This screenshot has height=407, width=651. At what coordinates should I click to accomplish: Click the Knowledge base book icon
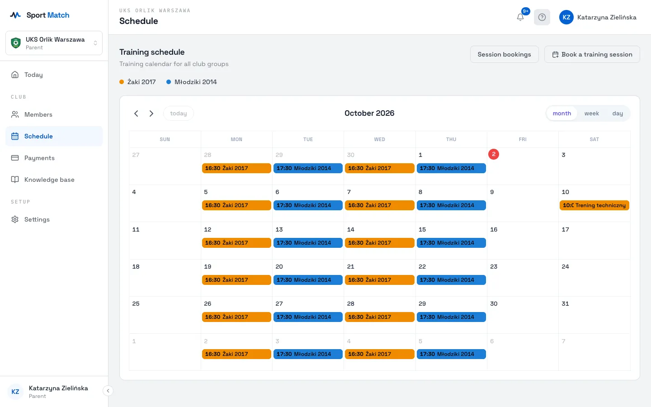point(15,180)
